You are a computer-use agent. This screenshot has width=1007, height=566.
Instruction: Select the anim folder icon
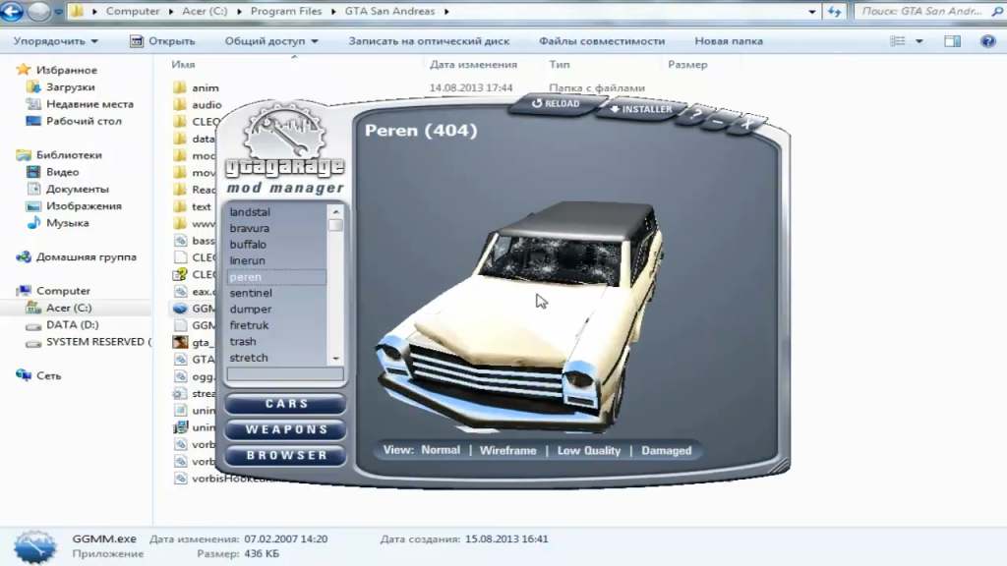tap(180, 87)
